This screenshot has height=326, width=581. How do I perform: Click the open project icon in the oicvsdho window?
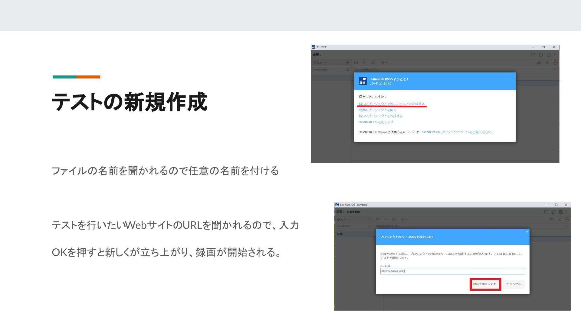(553, 212)
